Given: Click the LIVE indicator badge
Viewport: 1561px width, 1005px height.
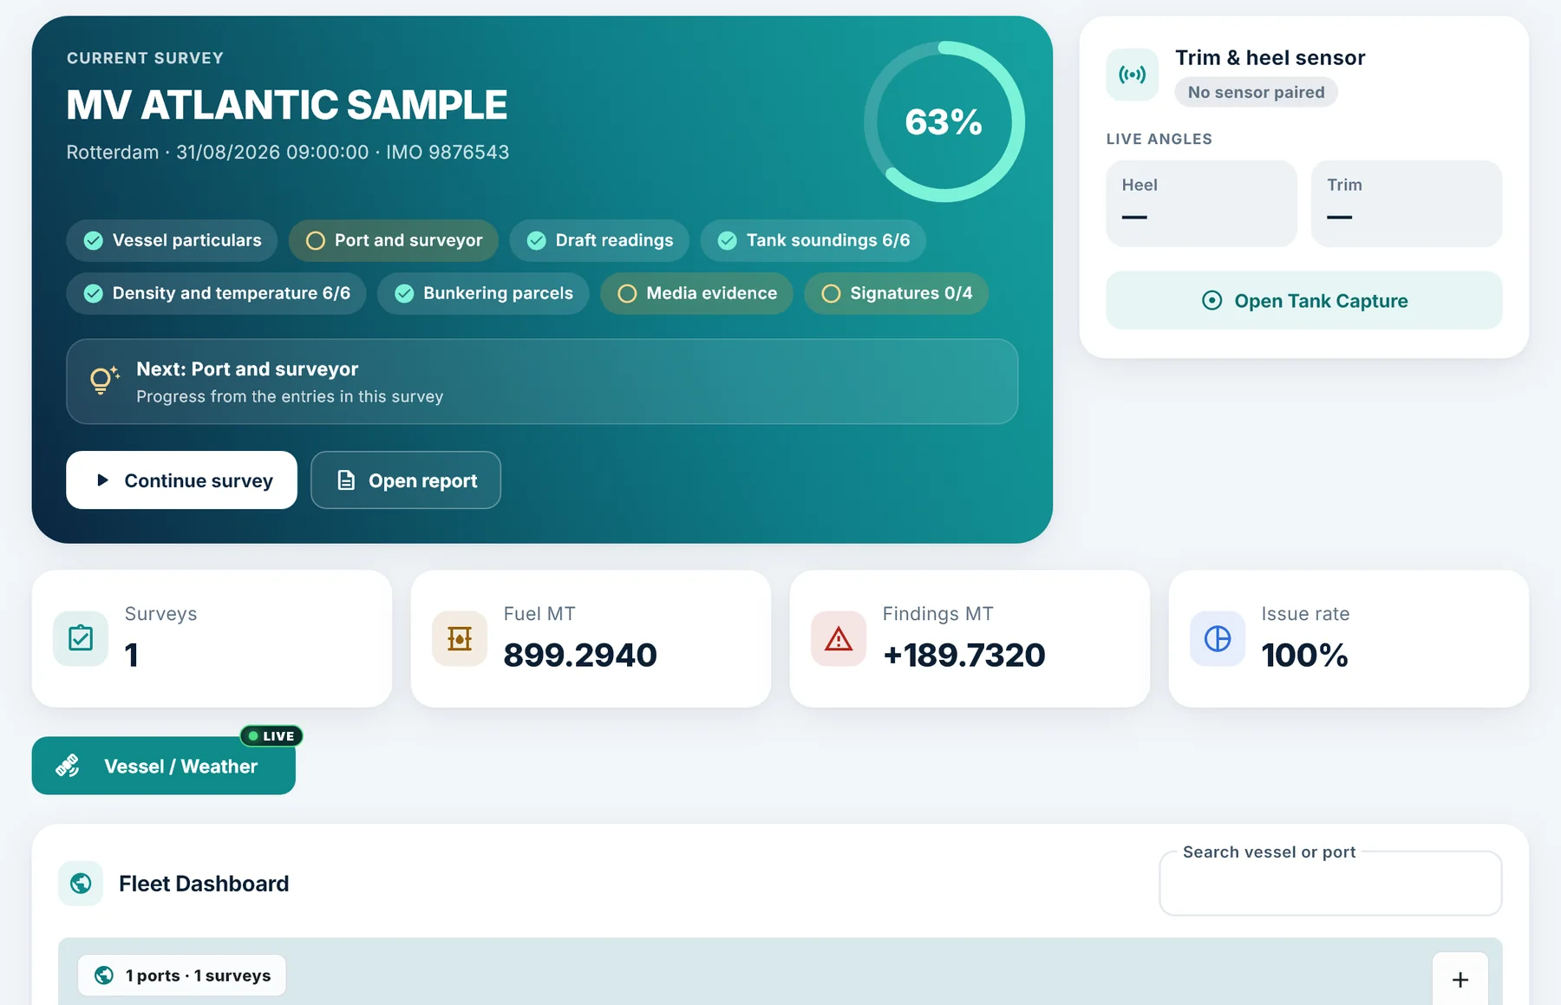Looking at the screenshot, I should pyautogui.click(x=271, y=736).
